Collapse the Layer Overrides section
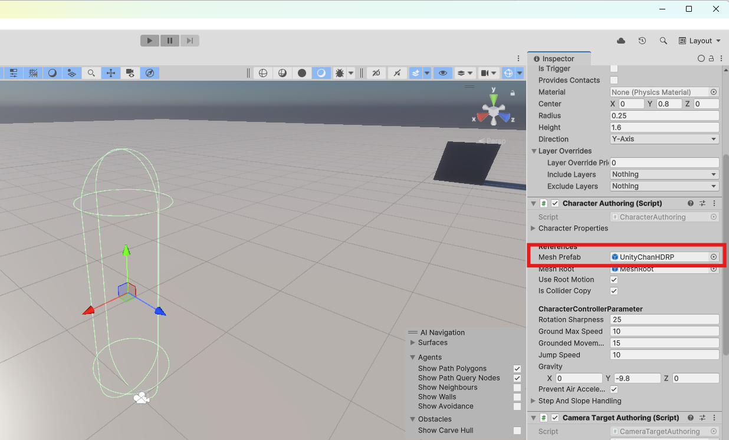 tap(534, 151)
